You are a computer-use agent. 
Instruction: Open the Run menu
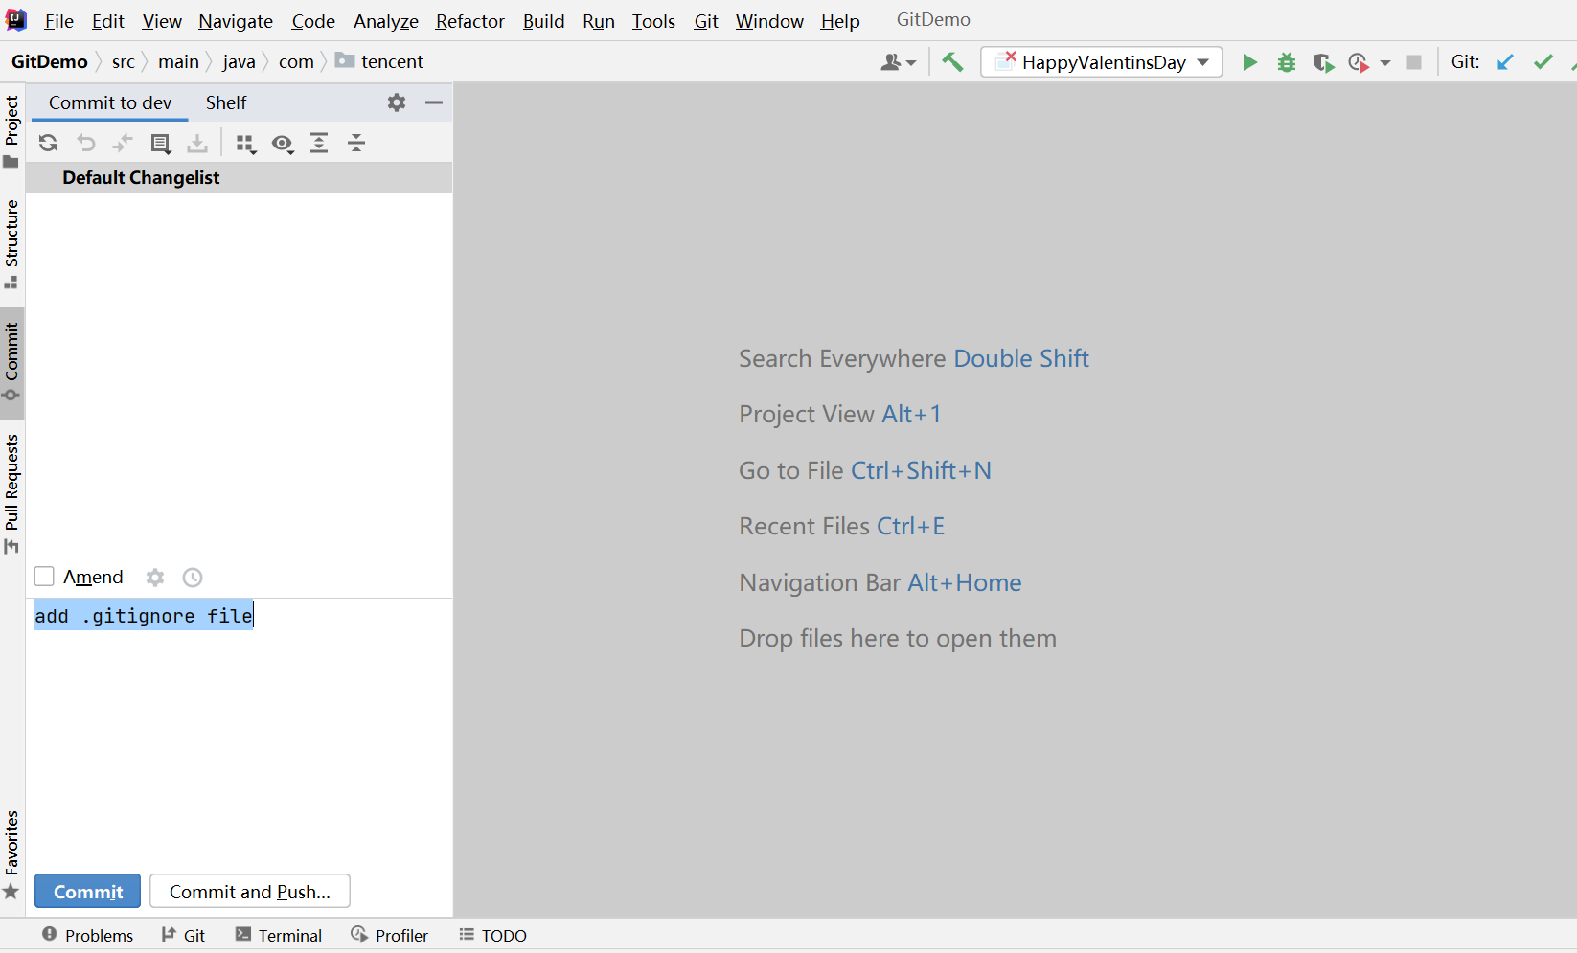pyautogui.click(x=599, y=21)
